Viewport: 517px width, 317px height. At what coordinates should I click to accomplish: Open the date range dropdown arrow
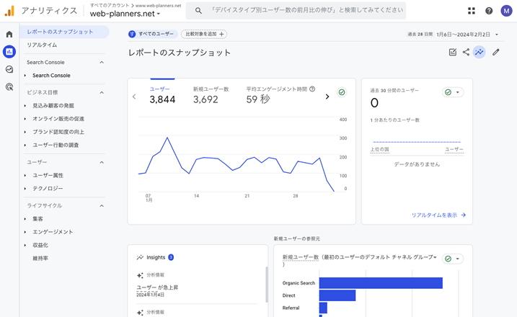point(497,35)
